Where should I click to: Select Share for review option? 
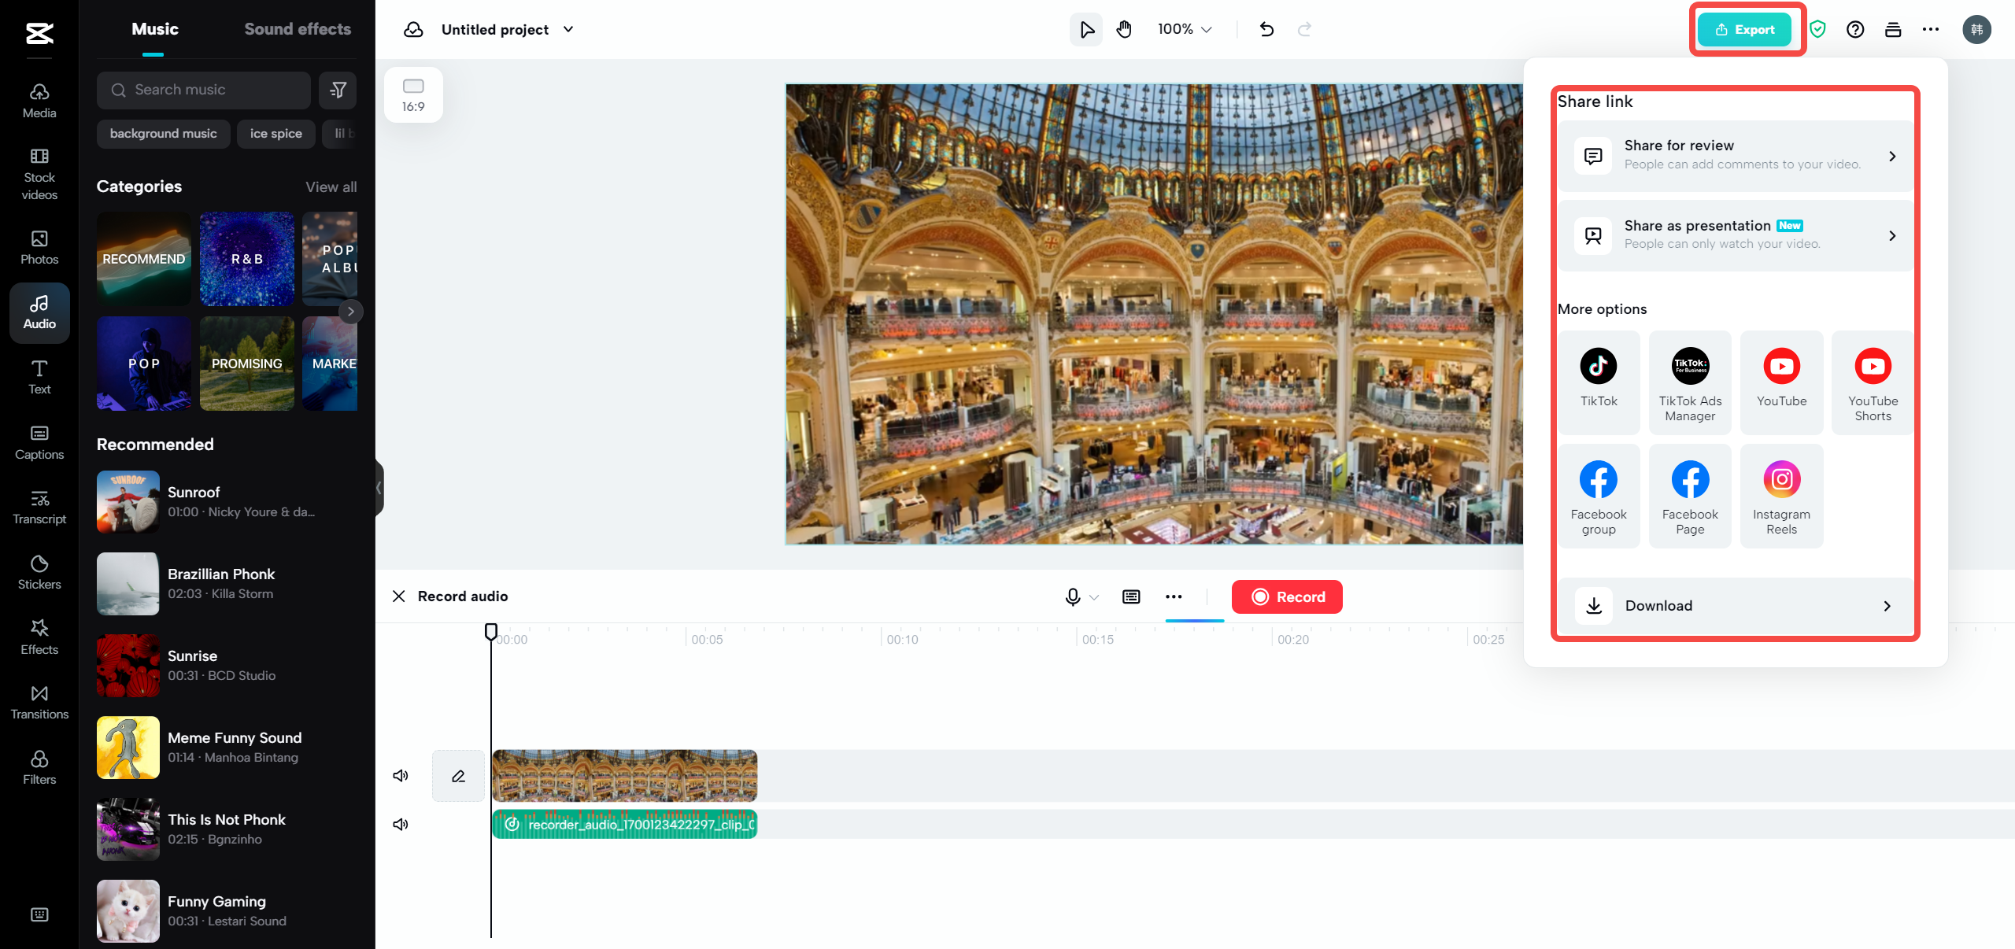(1736, 155)
